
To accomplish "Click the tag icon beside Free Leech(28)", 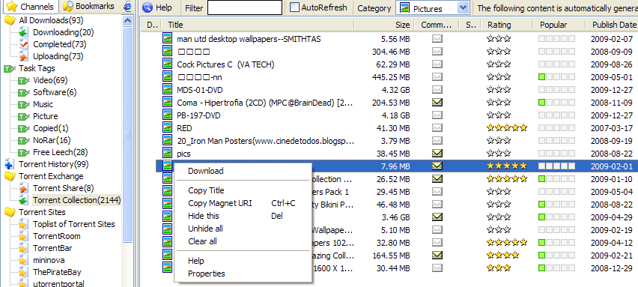I will 25,152.
